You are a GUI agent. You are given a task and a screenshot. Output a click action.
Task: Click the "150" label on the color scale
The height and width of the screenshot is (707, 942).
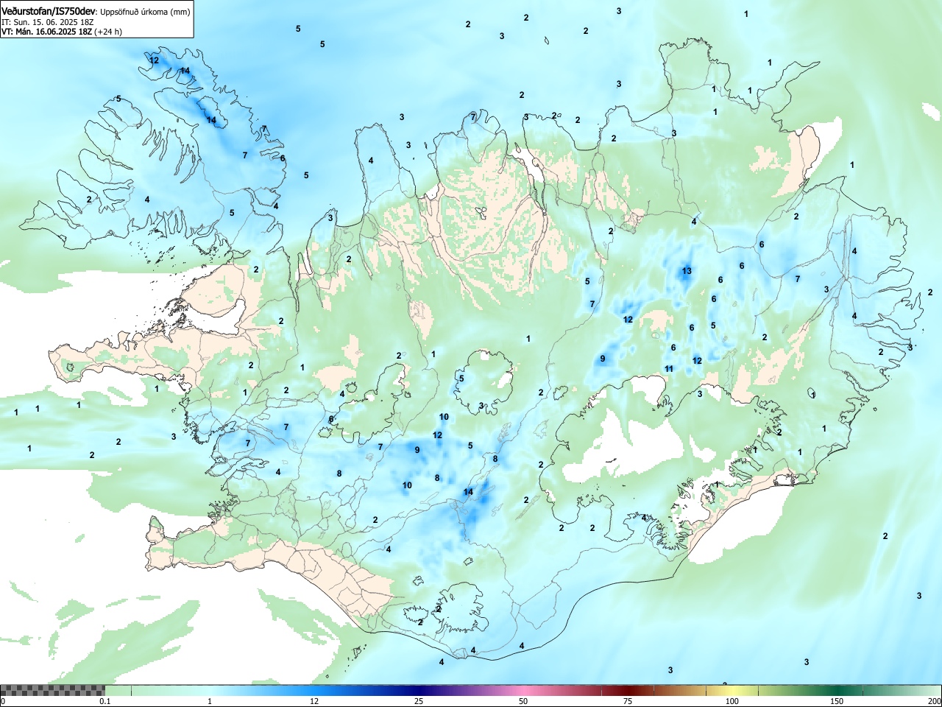click(837, 701)
